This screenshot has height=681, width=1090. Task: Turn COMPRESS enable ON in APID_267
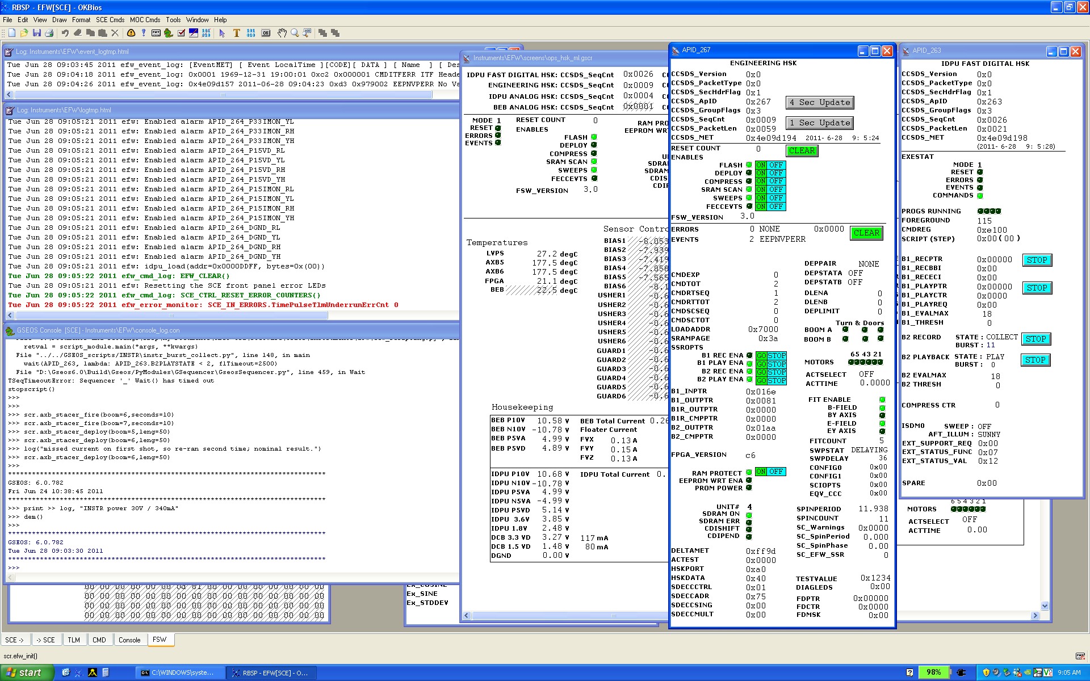(761, 182)
